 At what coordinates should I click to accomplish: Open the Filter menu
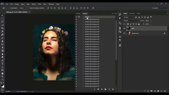click(39, 4)
